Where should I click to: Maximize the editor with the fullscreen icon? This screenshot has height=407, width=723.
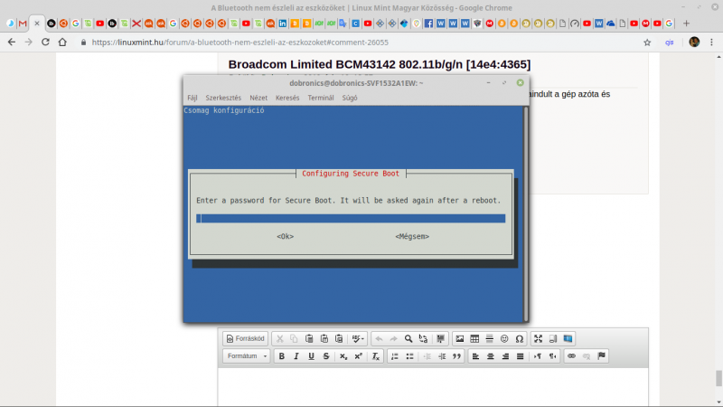pyautogui.click(x=538, y=338)
